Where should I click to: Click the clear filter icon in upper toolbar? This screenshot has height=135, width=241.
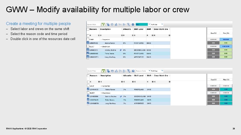tap(128, 24)
